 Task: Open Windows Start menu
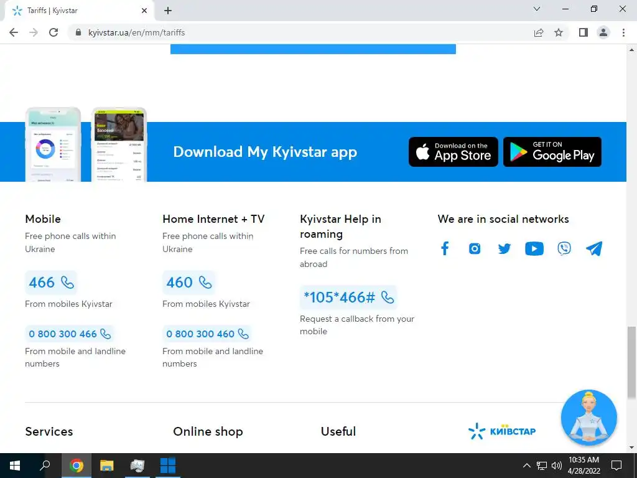click(15, 466)
